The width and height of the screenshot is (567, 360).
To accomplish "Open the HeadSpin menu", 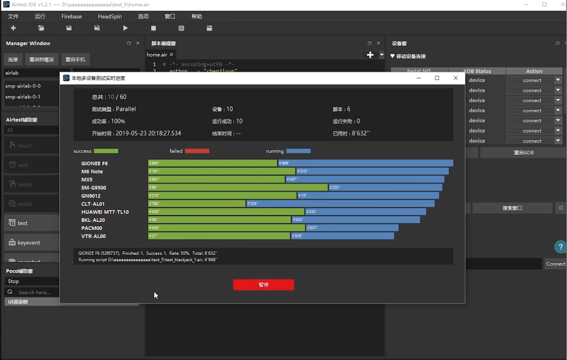I will click(110, 16).
